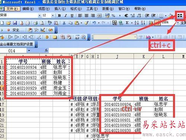Open the Visual Basic Editor icon
Image resolution: width=186 pixels, height=140 pixels.
pos(30,30)
